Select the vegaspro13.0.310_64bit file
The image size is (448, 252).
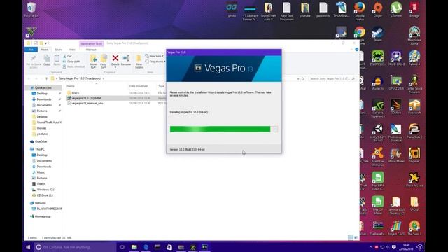(x=84, y=98)
